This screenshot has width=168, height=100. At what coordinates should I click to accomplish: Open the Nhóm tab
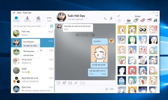[38, 19]
